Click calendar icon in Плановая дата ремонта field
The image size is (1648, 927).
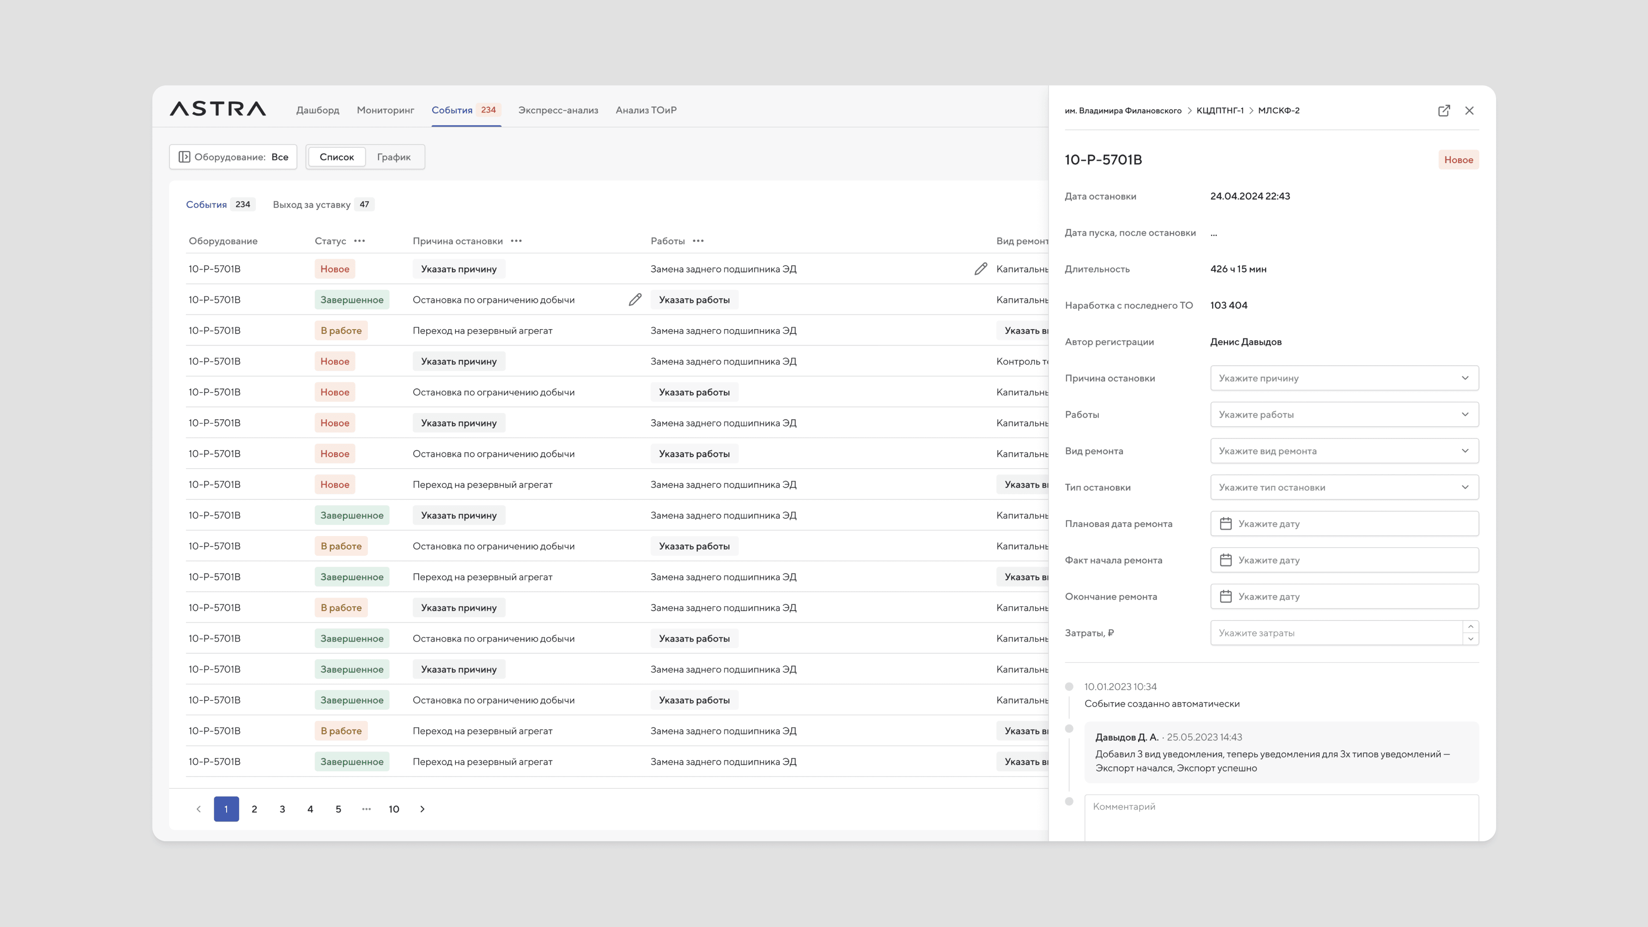(x=1225, y=523)
